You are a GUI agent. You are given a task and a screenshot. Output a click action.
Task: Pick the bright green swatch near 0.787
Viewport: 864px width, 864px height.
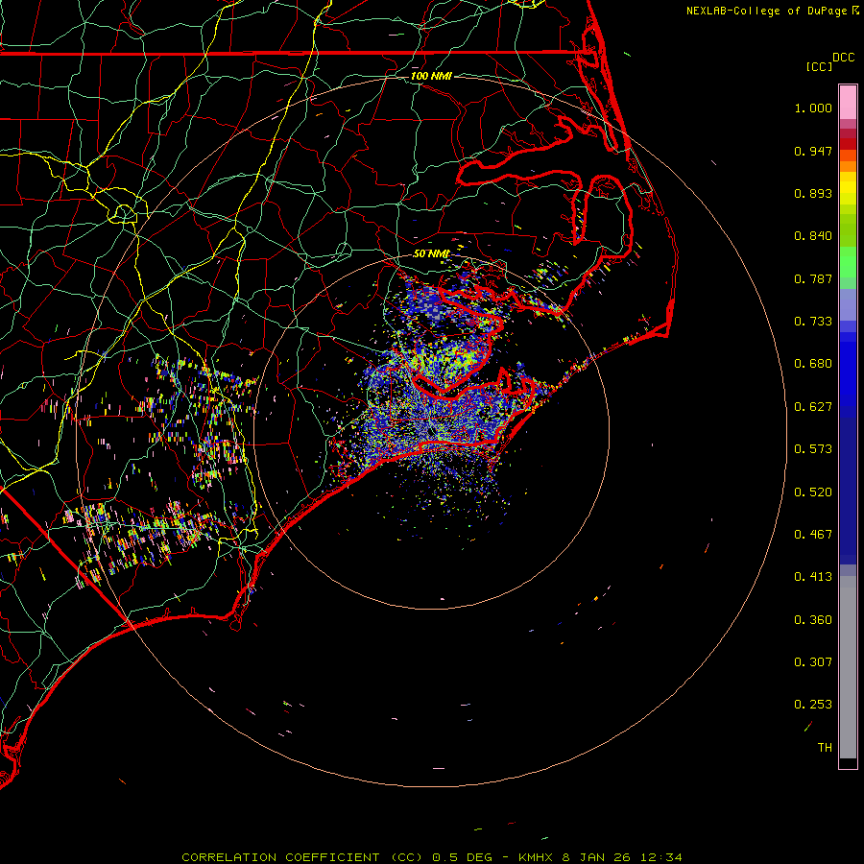pos(848,269)
